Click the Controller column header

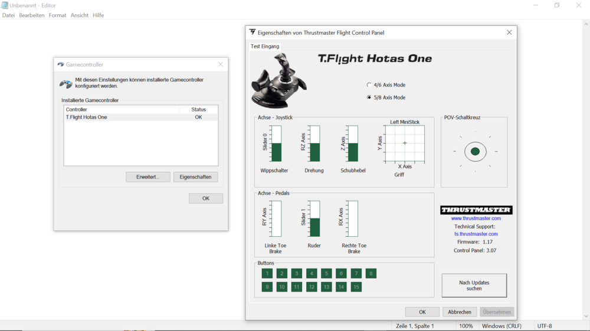(x=122, y=110)
